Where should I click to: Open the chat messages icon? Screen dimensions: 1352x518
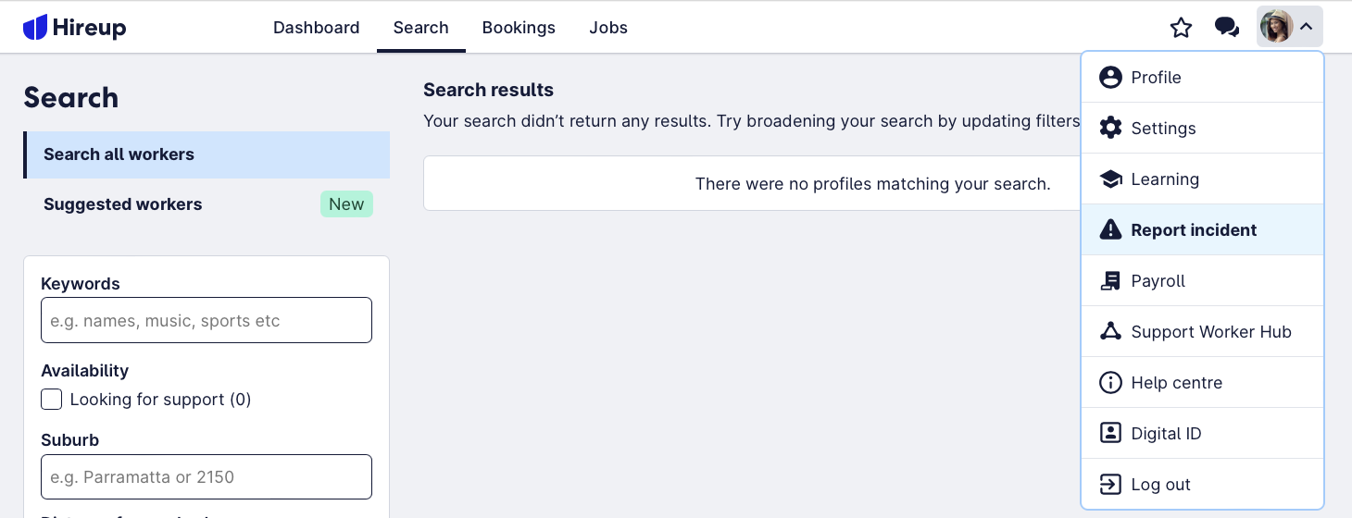(1227, 28)
